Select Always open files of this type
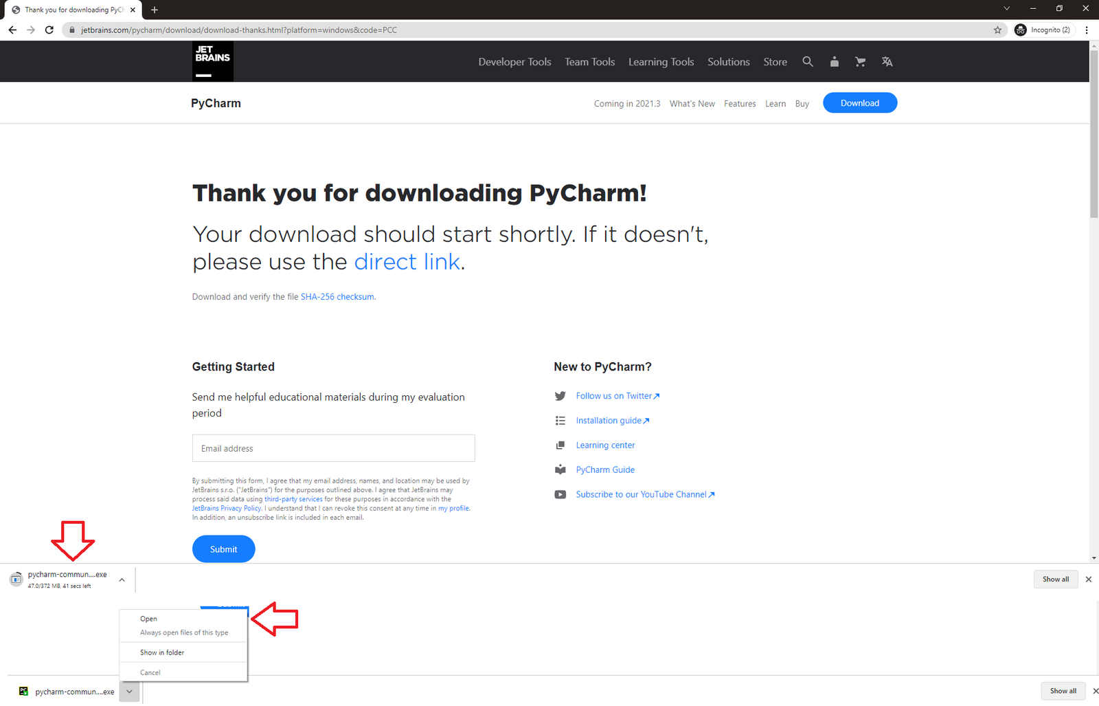The height and width of the screenshot is (706, 1099). (x=183, y=632)
